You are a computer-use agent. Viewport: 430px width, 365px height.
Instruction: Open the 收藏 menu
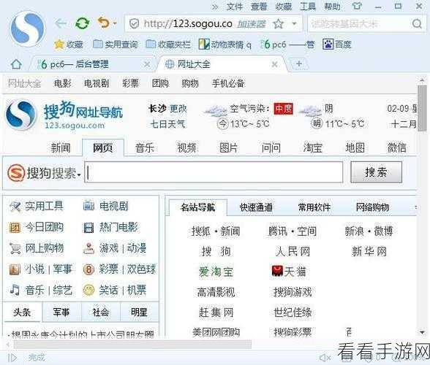pyautogui.click(x=284, y=7)
